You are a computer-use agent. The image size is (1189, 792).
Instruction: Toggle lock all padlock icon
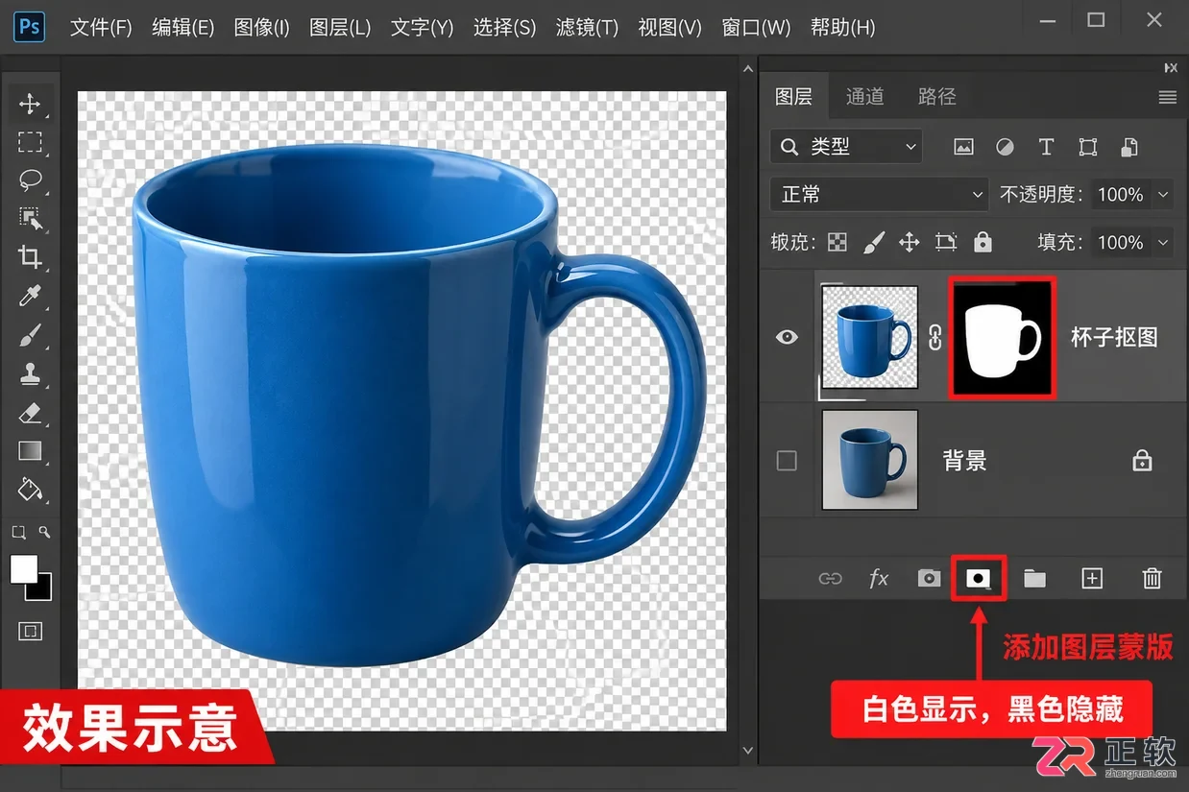click(983, 242)
